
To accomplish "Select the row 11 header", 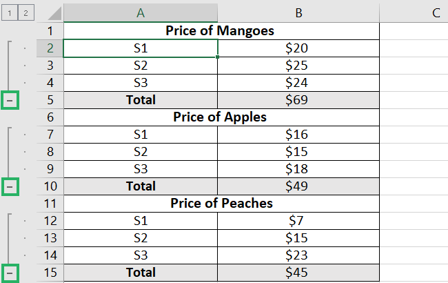I will pyautogui.click(x=50, y=204).
